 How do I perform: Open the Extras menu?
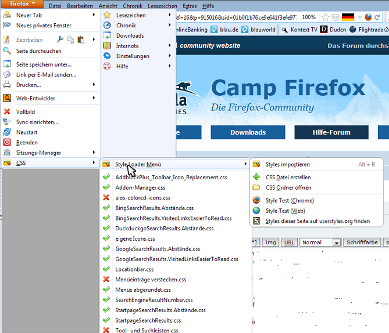pyautogui.click(x=190, y=6)
